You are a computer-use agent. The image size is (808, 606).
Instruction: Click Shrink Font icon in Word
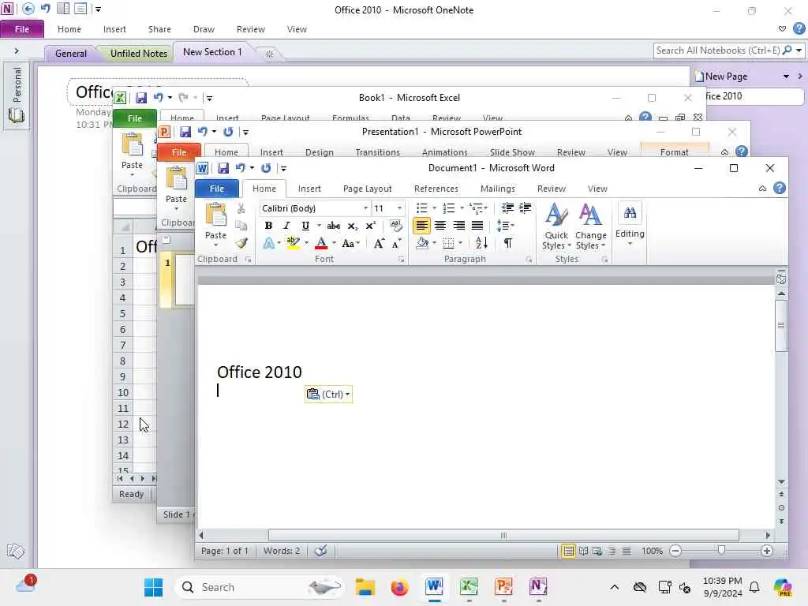pyautogui.click(x=396, y=243)
